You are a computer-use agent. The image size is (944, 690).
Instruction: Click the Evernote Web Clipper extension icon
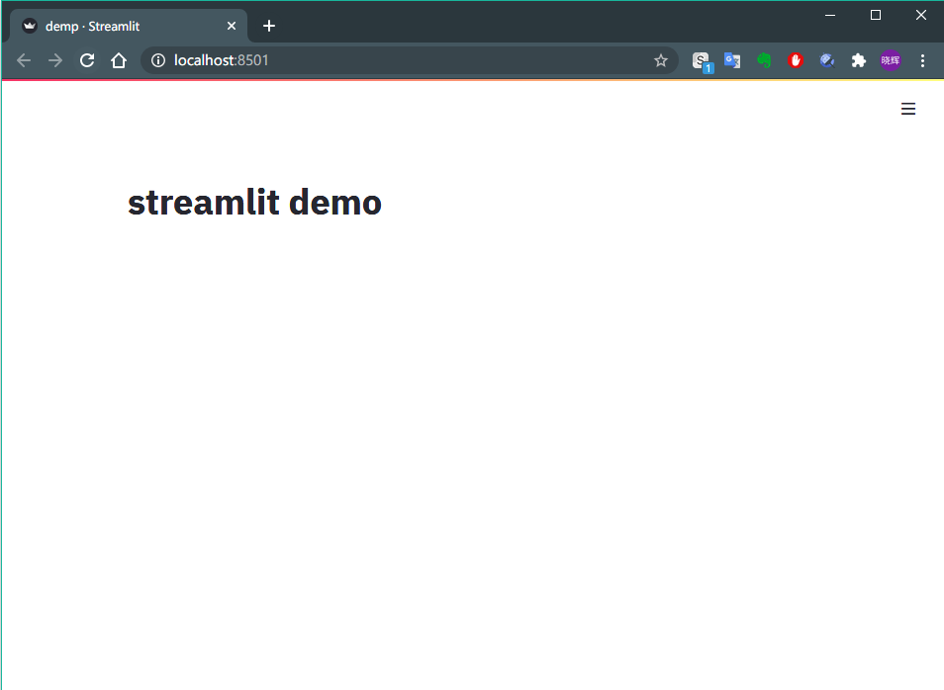[x=764, y=60]
